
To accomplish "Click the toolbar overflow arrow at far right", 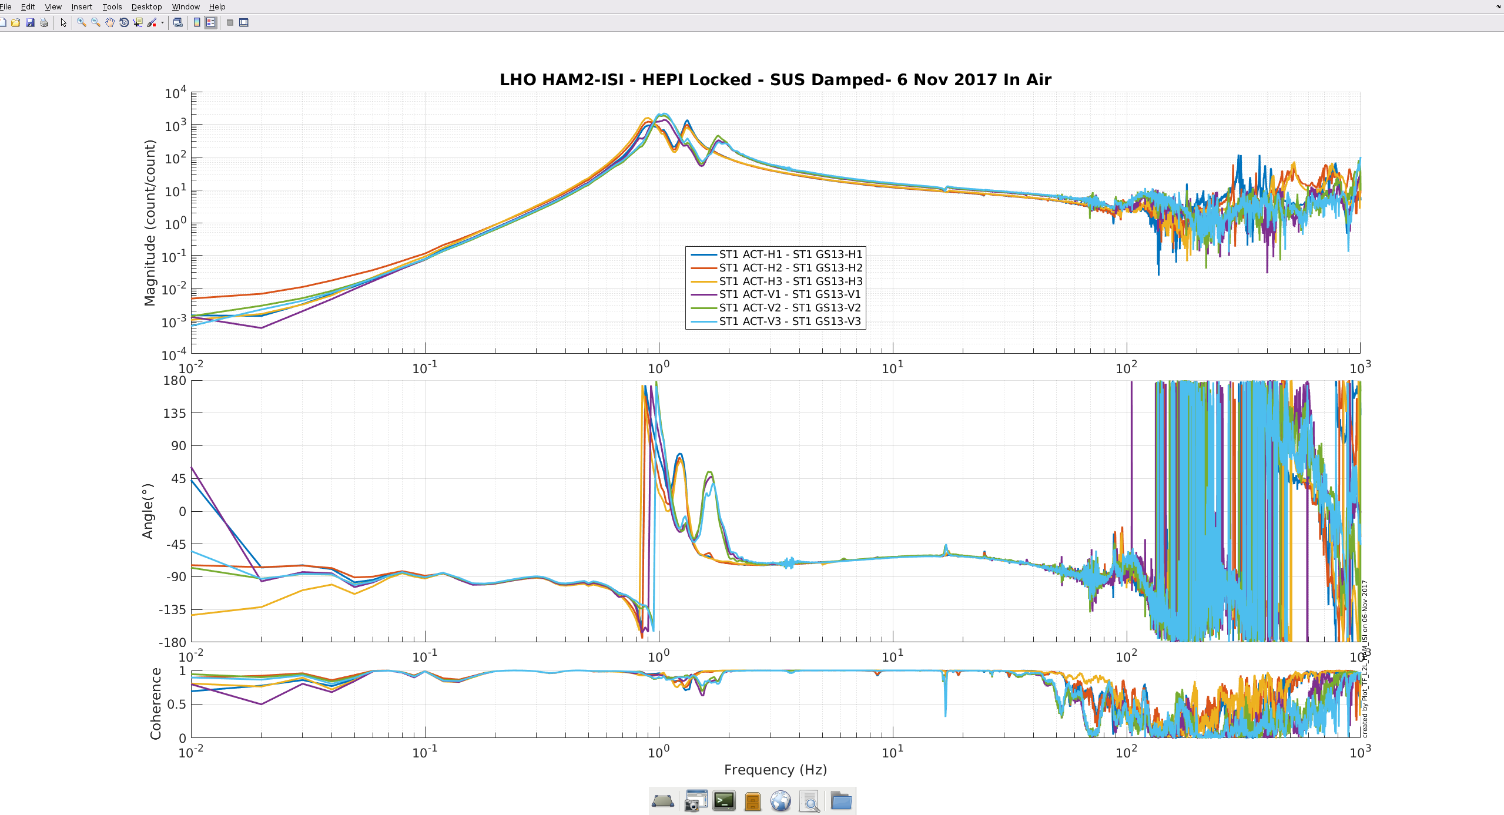I will coord(1498,6).
